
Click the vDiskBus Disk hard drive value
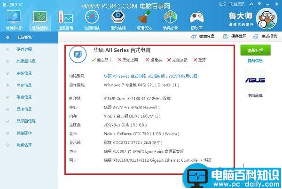tap(125, 125)
